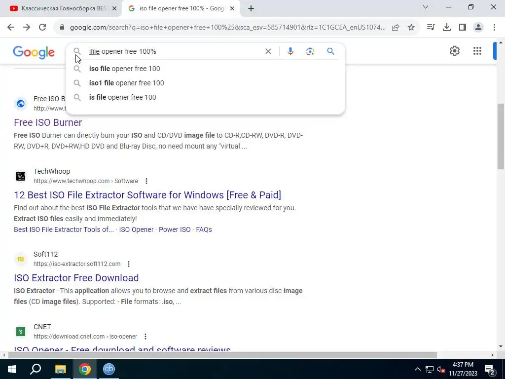Share this page from address bar

click(396, 28)
